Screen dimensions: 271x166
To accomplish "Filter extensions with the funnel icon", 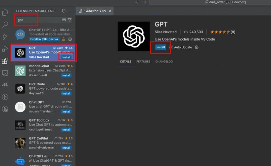I will pyautogui.click(x=69, y=20).
